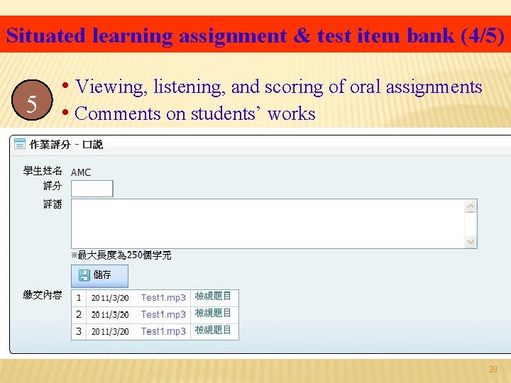Select the 2011/3/20 date in row 2
Image resolution: width=511 pixels, height=383 pixels.
click(x=110, y=315)
